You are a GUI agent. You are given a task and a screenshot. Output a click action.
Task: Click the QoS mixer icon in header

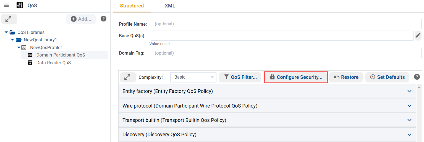(20, 6)
